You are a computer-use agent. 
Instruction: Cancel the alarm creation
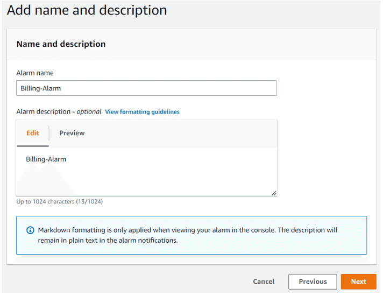264,282
